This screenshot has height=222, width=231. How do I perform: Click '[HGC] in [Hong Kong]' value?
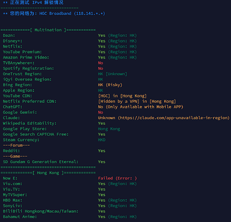123,96
